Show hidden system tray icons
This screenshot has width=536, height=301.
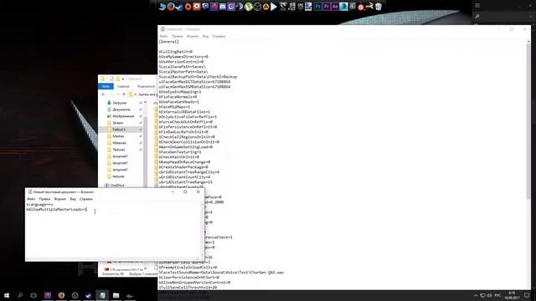pos(476,295)
